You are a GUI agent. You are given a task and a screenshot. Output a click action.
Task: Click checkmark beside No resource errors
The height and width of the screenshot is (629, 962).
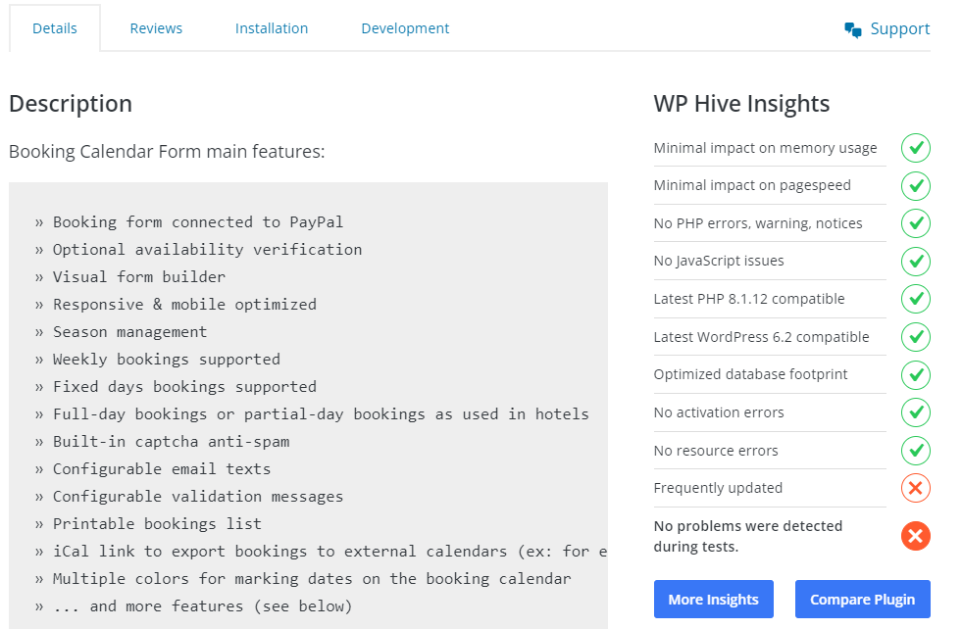coord(915,451)
